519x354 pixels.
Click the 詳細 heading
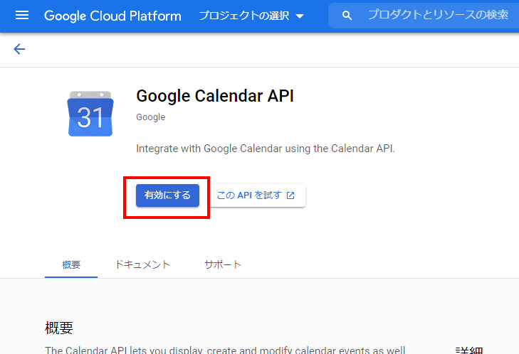tap(469, 350)
